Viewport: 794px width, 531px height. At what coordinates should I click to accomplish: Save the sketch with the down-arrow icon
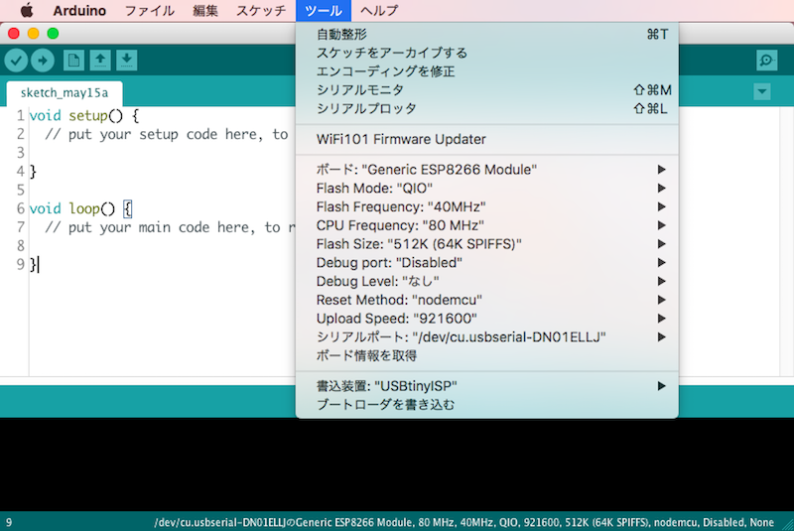127,61
